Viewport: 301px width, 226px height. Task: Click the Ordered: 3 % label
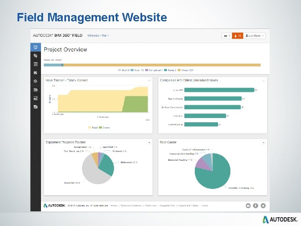(120, 151)
